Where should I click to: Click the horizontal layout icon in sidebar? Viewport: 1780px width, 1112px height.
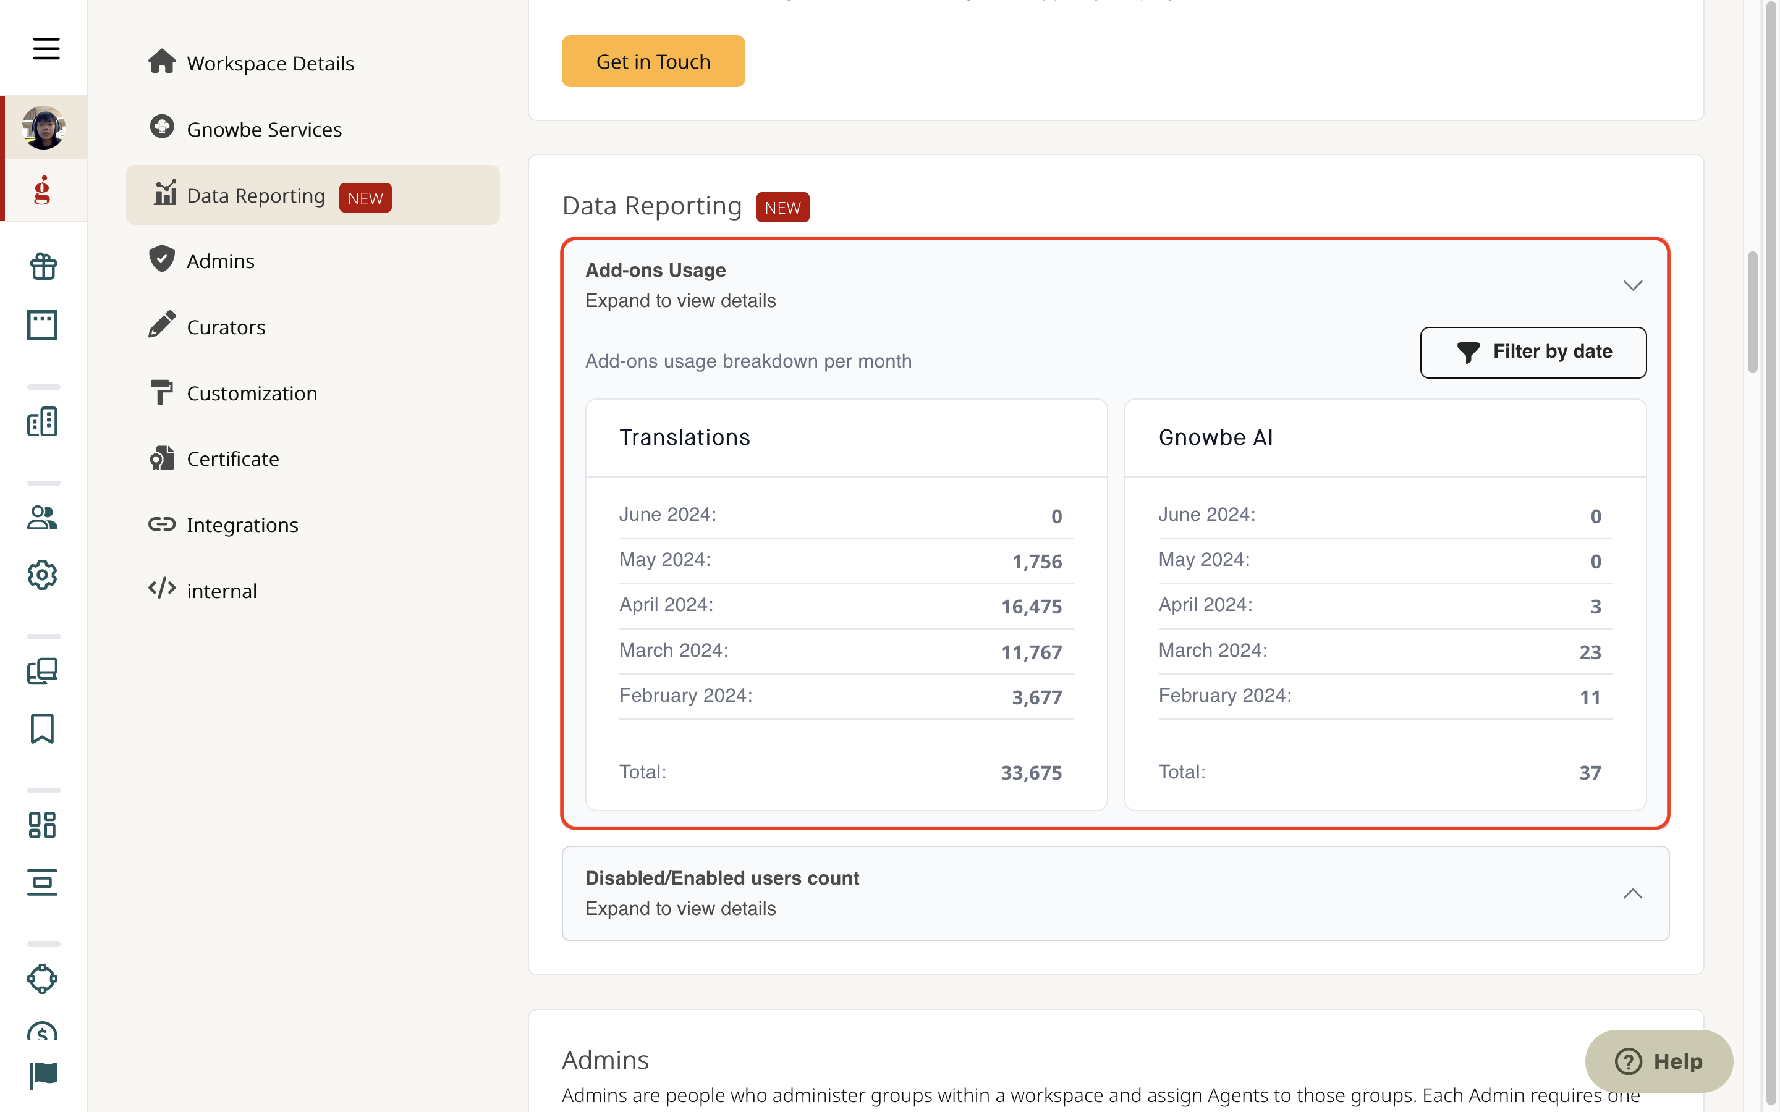tap(43, 882)
